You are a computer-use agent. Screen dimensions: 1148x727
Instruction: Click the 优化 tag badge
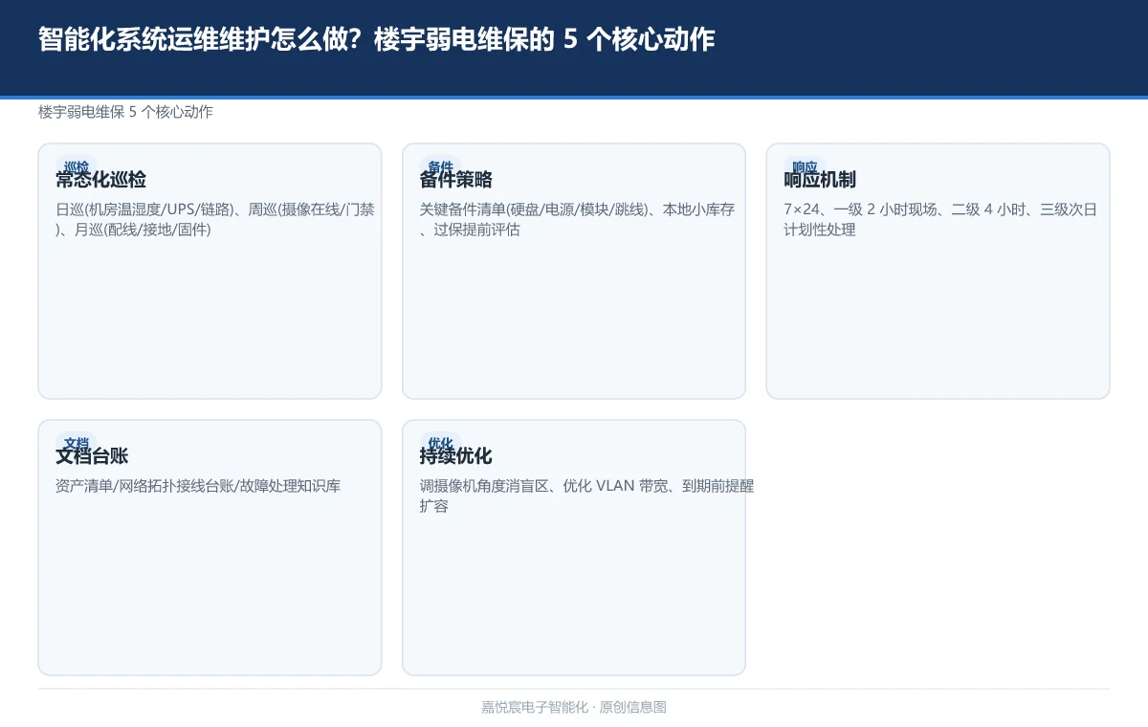coord(440,443)
